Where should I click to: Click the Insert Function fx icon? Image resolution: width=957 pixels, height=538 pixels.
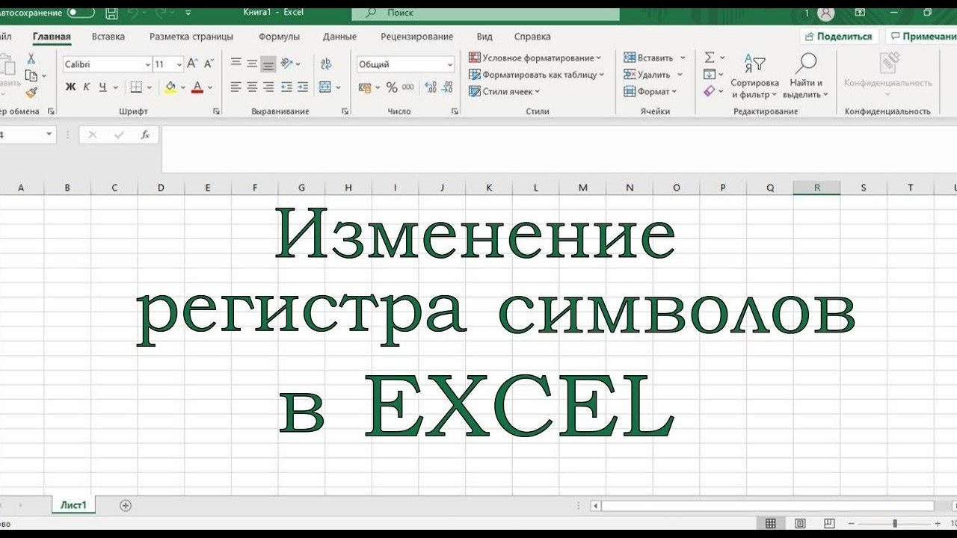(x=145, y=135)
